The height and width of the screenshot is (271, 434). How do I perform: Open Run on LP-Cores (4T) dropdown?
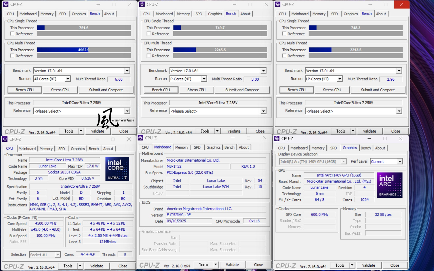[x=340, y=79]
